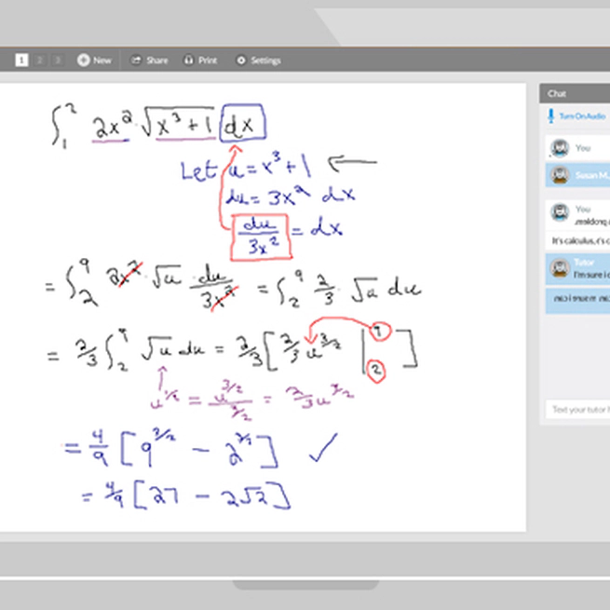
Task: Click the Print button label
Action: 208,61
